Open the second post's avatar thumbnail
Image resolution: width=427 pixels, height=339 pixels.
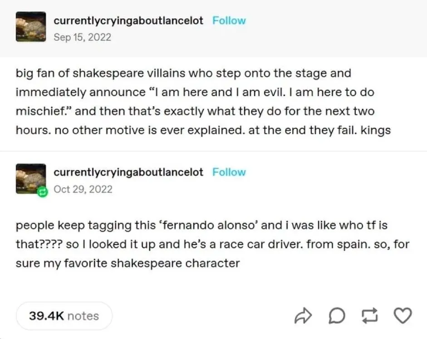click(30, 179)
